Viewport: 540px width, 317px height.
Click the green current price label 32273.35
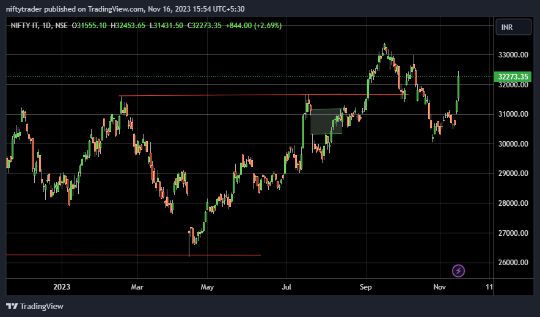click(513, 77)
